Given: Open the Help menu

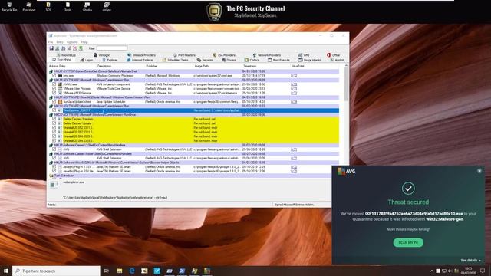Looking at the screenshot, I should point(84,42).
